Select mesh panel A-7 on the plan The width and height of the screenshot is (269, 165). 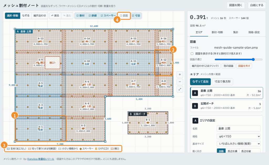coord(133,84)
